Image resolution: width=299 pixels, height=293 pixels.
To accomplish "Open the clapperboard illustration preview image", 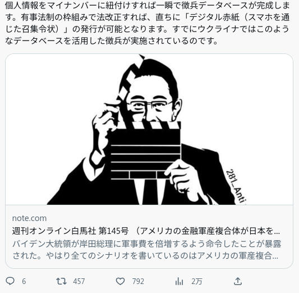I will [x=149, y=129].
